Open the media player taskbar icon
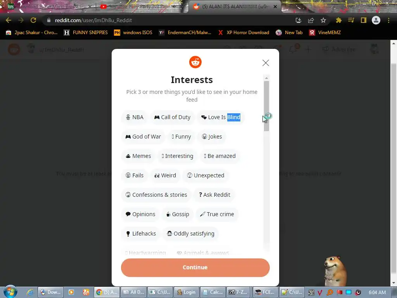 71,292
